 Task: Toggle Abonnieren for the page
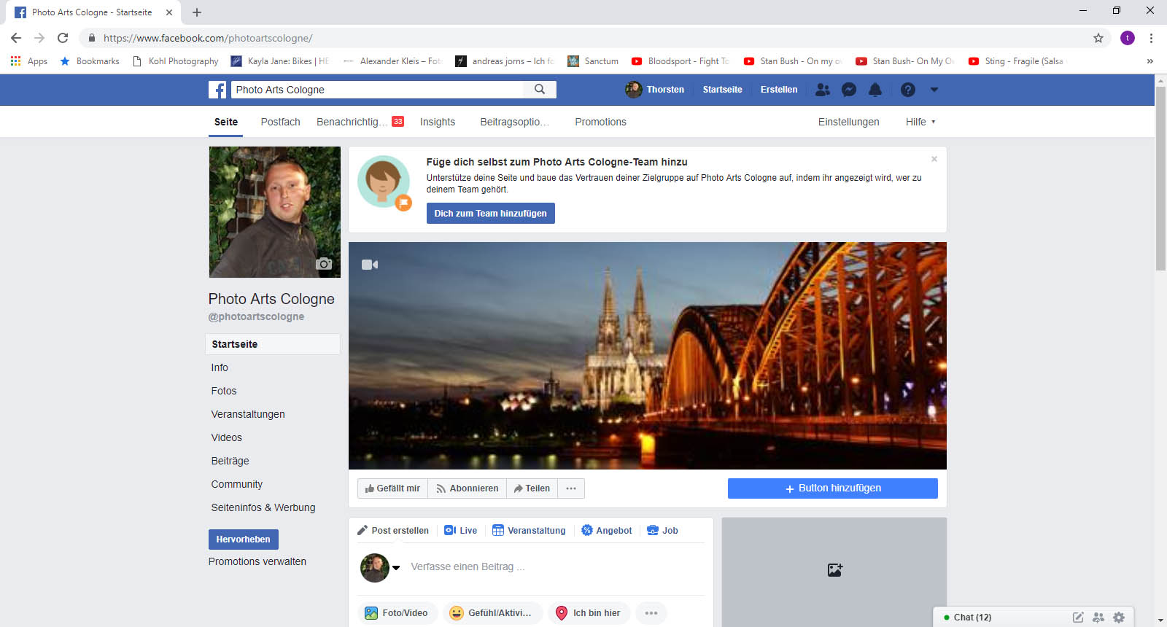467,488
